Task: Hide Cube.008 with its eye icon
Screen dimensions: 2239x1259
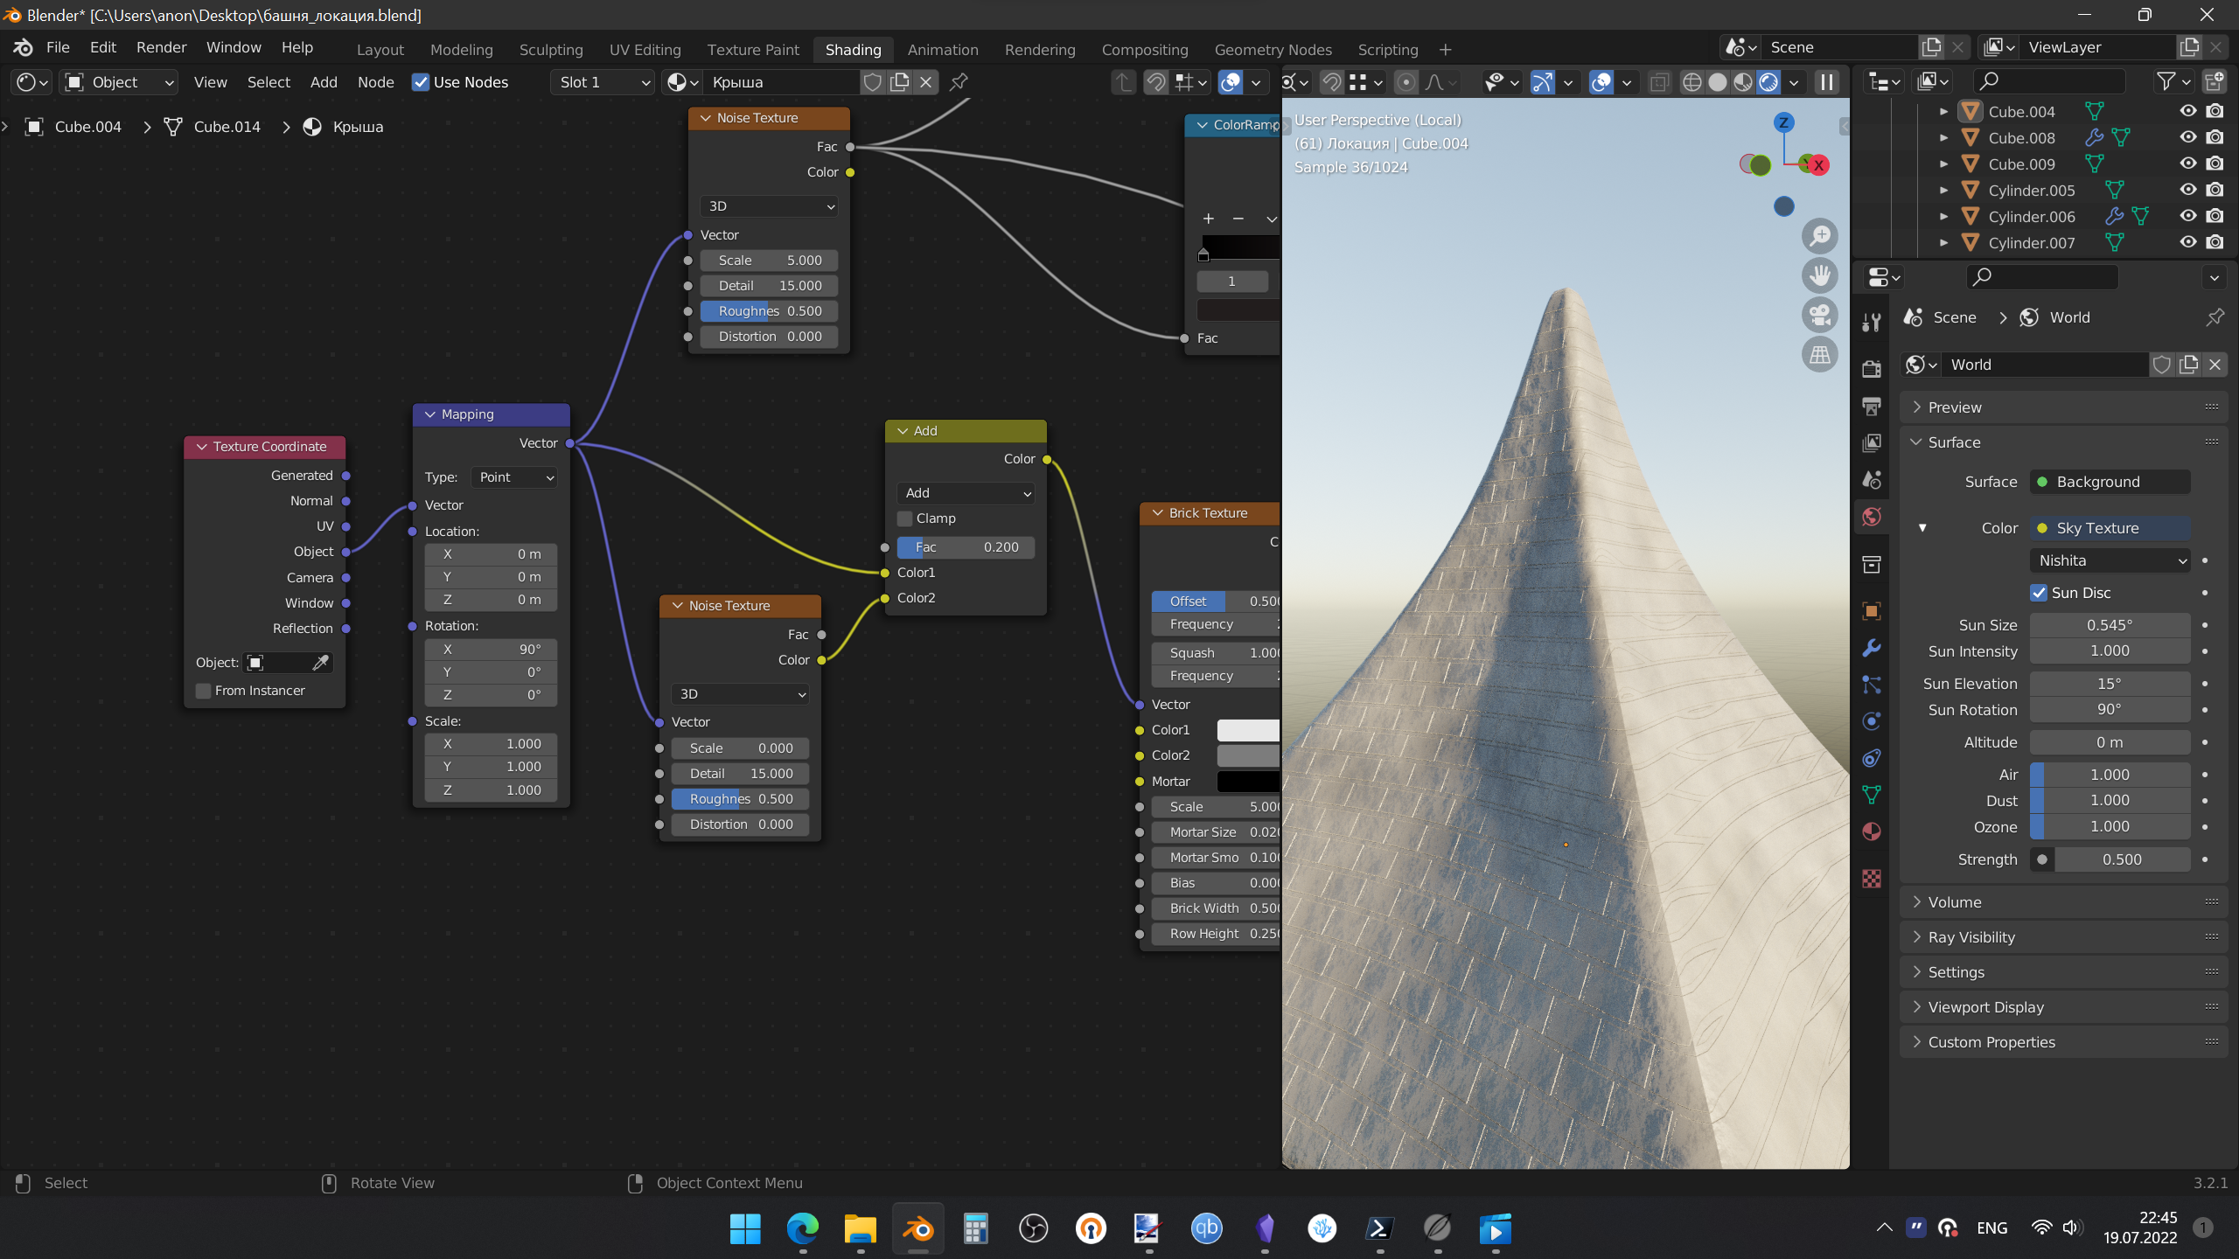Action: pos(2187,137)
